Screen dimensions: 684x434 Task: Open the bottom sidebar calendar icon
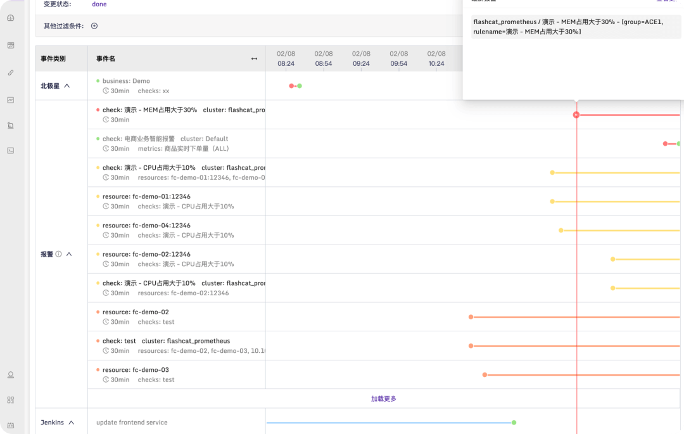[11, 425]
